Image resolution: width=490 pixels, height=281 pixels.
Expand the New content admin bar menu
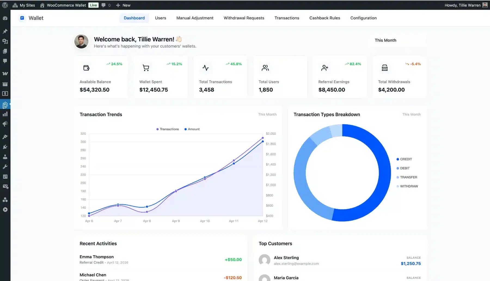pos(123,5)
